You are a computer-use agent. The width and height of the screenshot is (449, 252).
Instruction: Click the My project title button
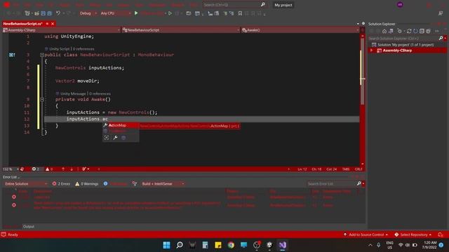[x=283, y=5]
